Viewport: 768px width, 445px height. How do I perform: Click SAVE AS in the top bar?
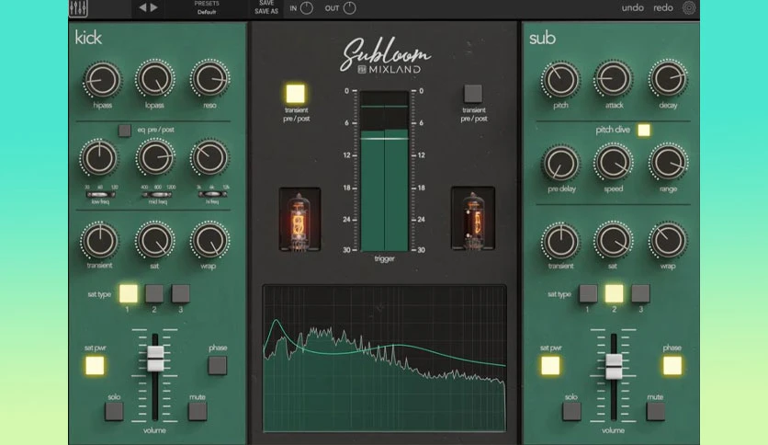[266, 11]
